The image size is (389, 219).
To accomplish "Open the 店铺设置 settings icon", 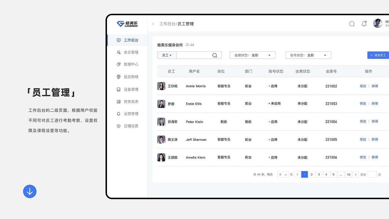I will point(119,126).
